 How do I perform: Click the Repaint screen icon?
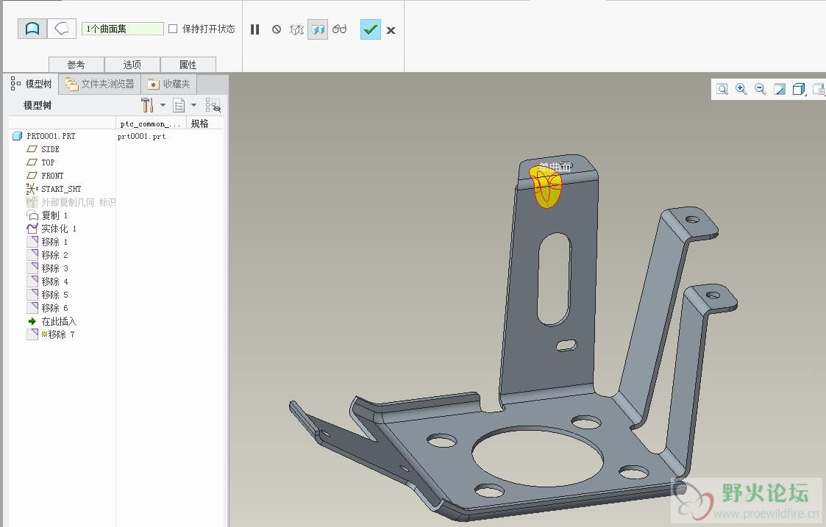click(x=780, y=89)
